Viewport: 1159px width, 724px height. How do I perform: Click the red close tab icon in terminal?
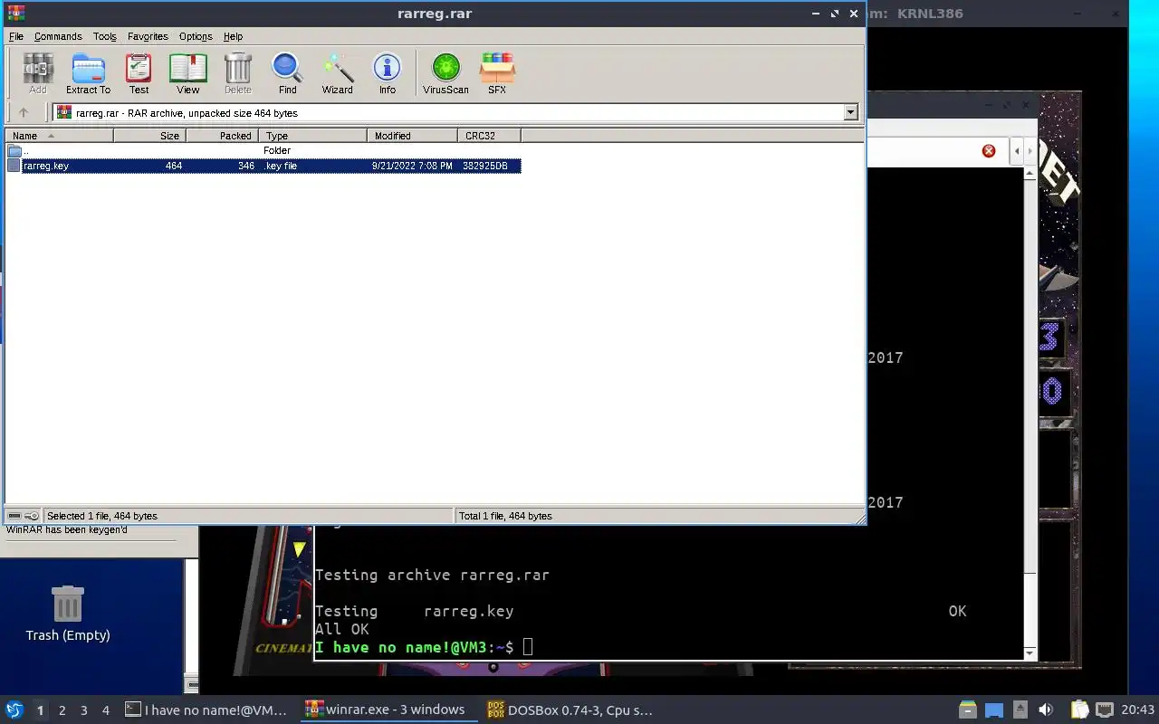pyautogui.click(x=989, y=150)
